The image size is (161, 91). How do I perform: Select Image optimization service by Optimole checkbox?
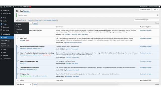[x=18, y=47]
